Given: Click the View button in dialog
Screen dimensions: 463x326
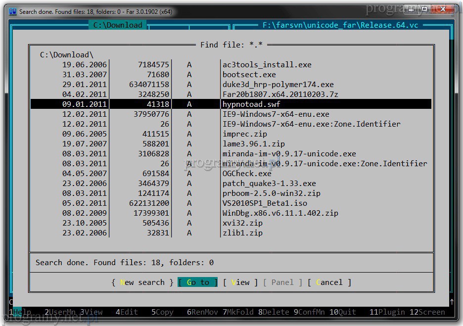Looking at the screenshot, I should pyautogui.click(x=240, y=282).
